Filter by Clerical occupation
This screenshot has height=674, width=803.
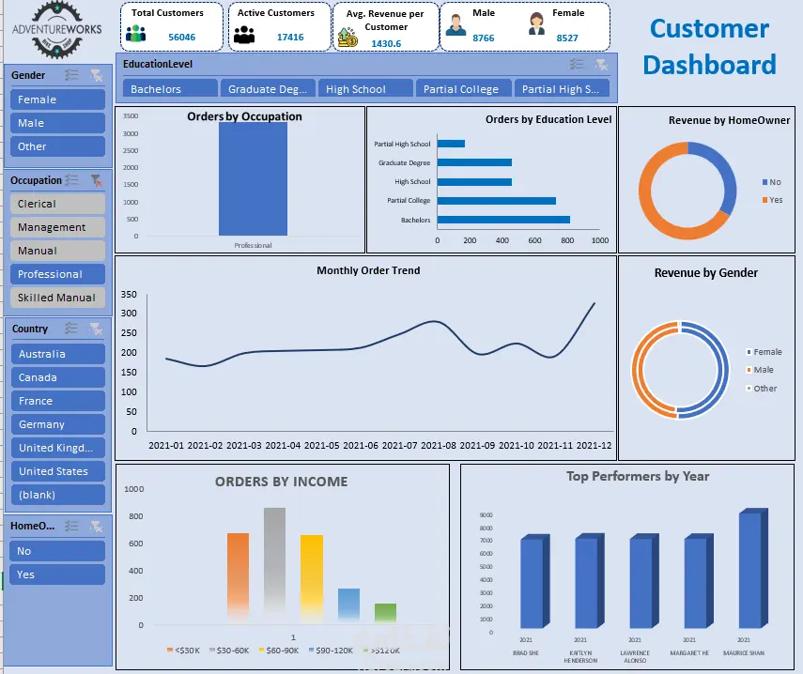click(57, 204)
